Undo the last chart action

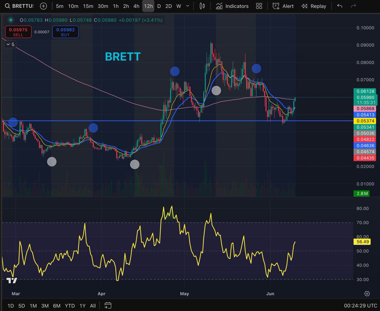(340, 6)
